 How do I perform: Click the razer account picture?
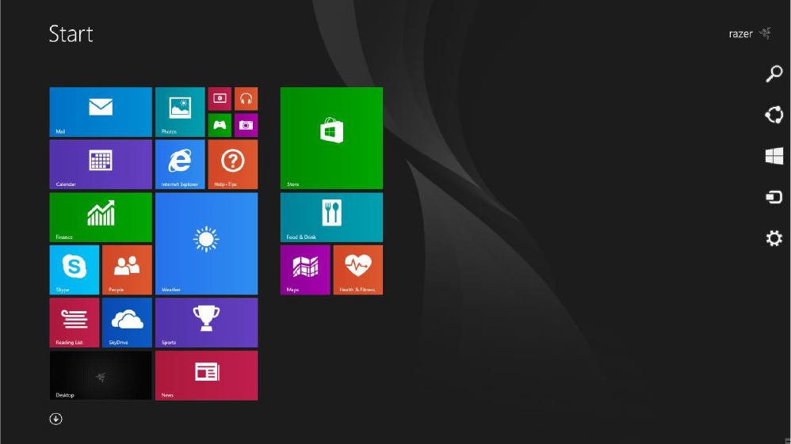pyautogui.click(x=766, y=33)
